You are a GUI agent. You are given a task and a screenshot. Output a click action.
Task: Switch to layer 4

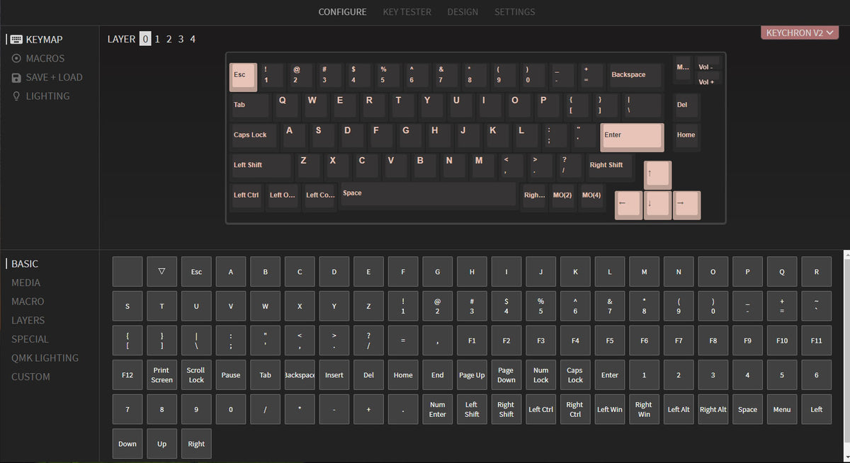[192, 39]
